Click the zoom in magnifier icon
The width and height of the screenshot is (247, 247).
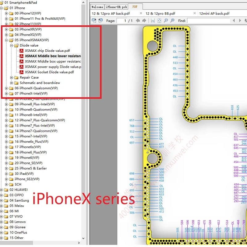click(x=173, y=20)
